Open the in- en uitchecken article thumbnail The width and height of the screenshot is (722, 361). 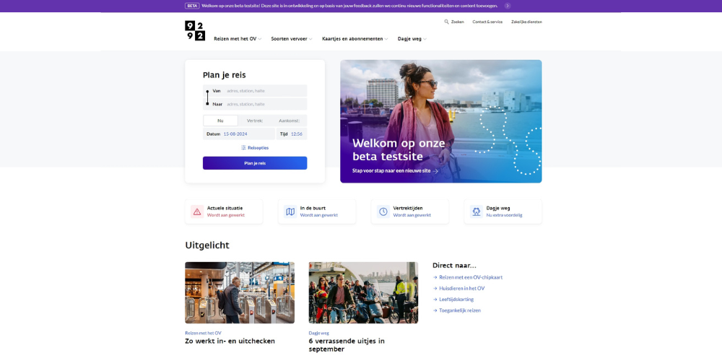click(x=240, y=292)
